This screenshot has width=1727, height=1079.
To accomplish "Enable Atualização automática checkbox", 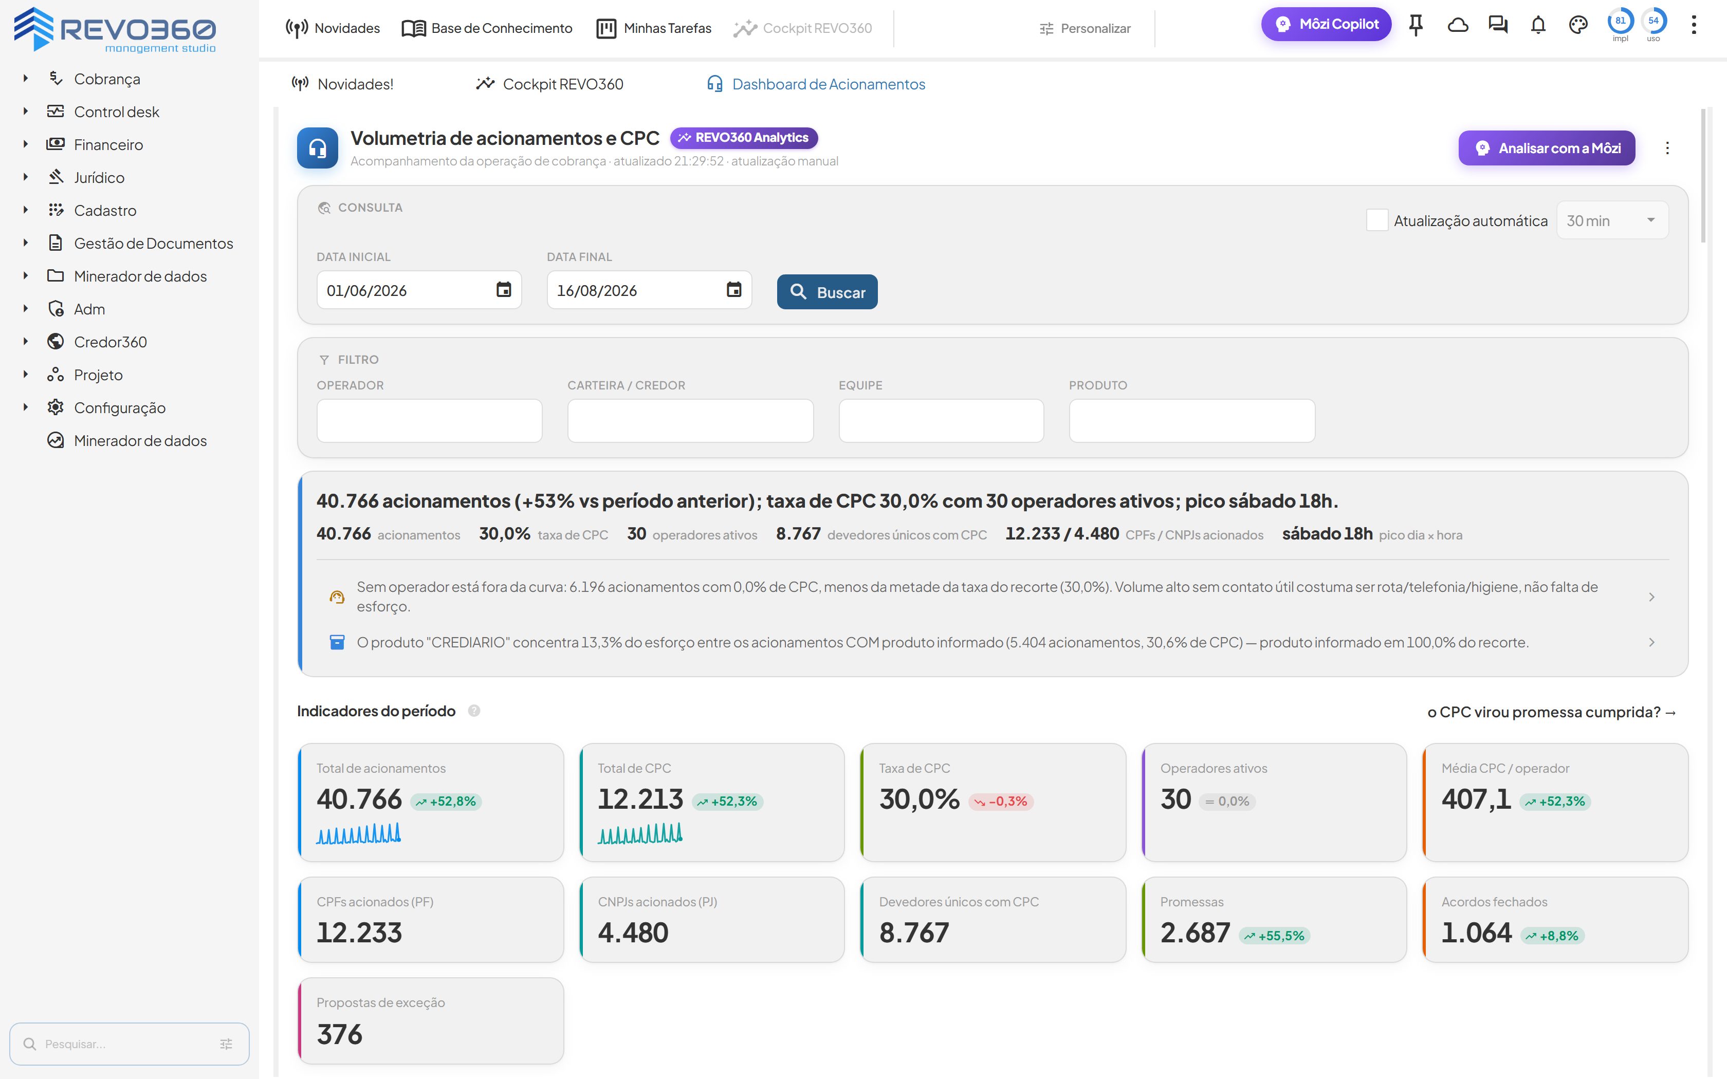I will (x=1376, y=220).
